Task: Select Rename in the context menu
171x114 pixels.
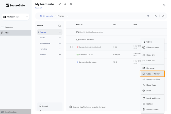Action: [150, 68]
